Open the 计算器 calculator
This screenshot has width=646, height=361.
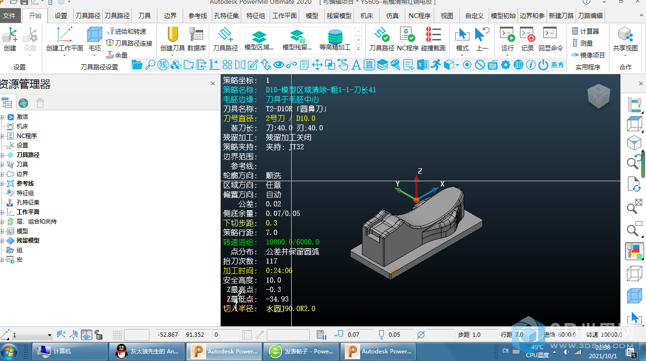click(586, 31)
